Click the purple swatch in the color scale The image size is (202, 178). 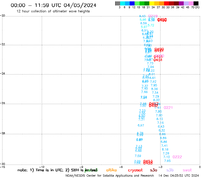(x=181, y=3)
